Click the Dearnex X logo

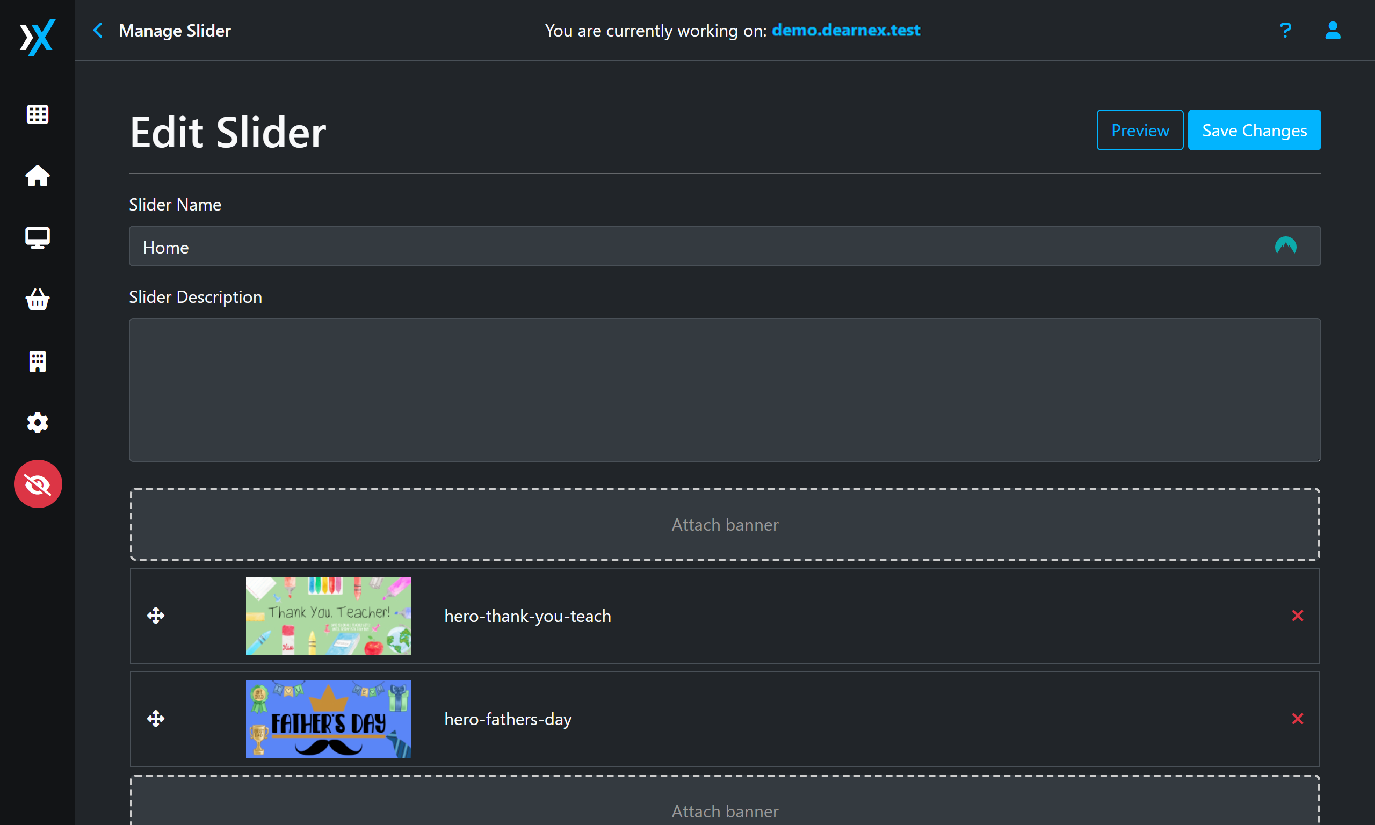tap(37, 37)
